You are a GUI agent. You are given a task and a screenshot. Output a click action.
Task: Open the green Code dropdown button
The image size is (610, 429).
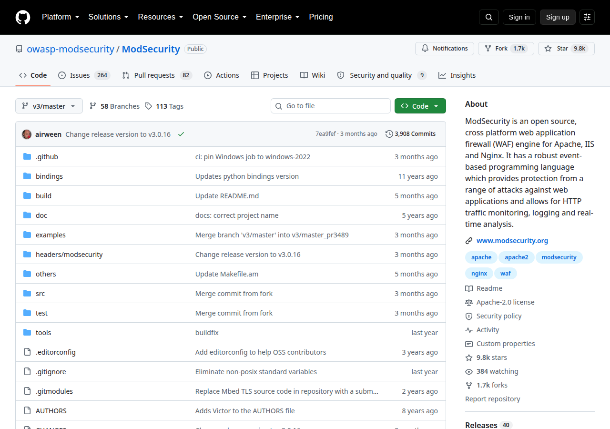(420, 106)
